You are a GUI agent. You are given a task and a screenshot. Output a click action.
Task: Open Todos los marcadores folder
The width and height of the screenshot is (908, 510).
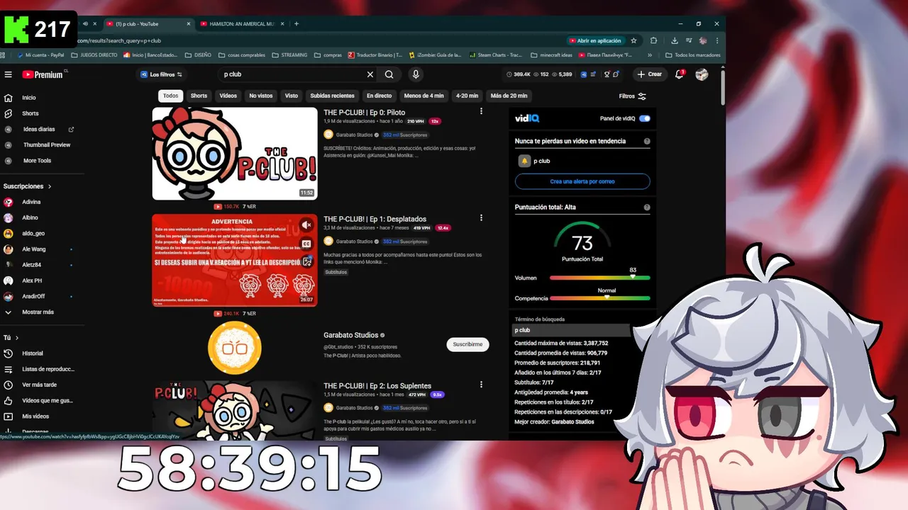[x=692, y=55]
